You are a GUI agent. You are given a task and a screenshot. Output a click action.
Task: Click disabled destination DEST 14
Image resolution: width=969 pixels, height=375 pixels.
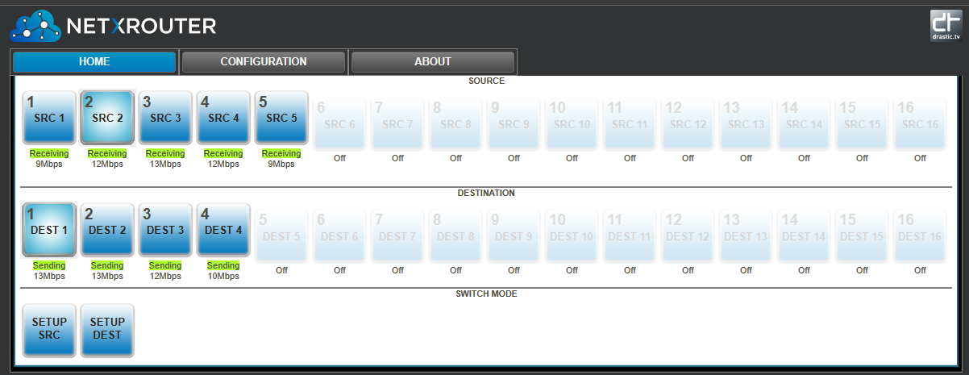coord(804,235)
